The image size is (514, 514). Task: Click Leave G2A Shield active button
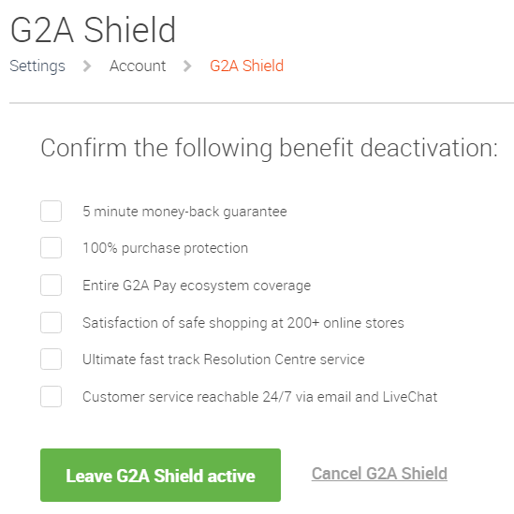click(x=160, y=476)
